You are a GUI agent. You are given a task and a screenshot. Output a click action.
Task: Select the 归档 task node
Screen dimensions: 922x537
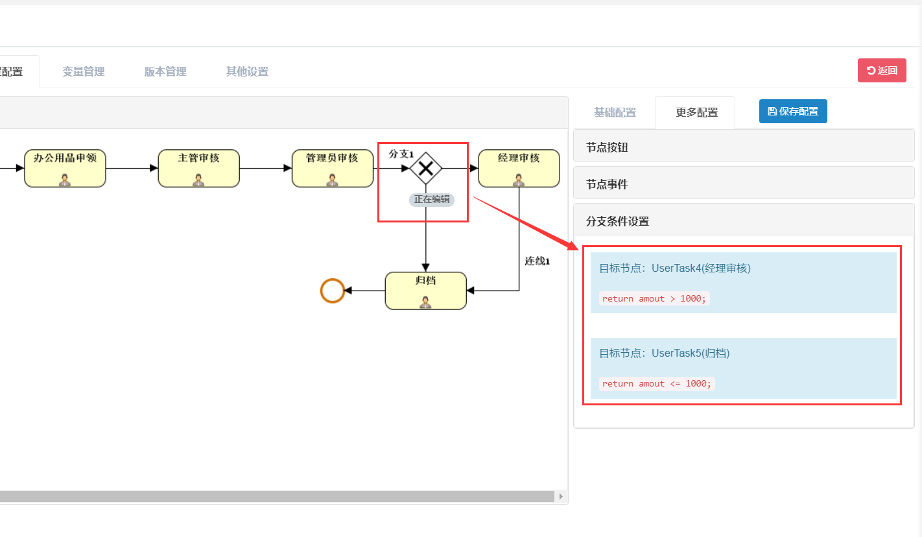(x=425, y=291)
